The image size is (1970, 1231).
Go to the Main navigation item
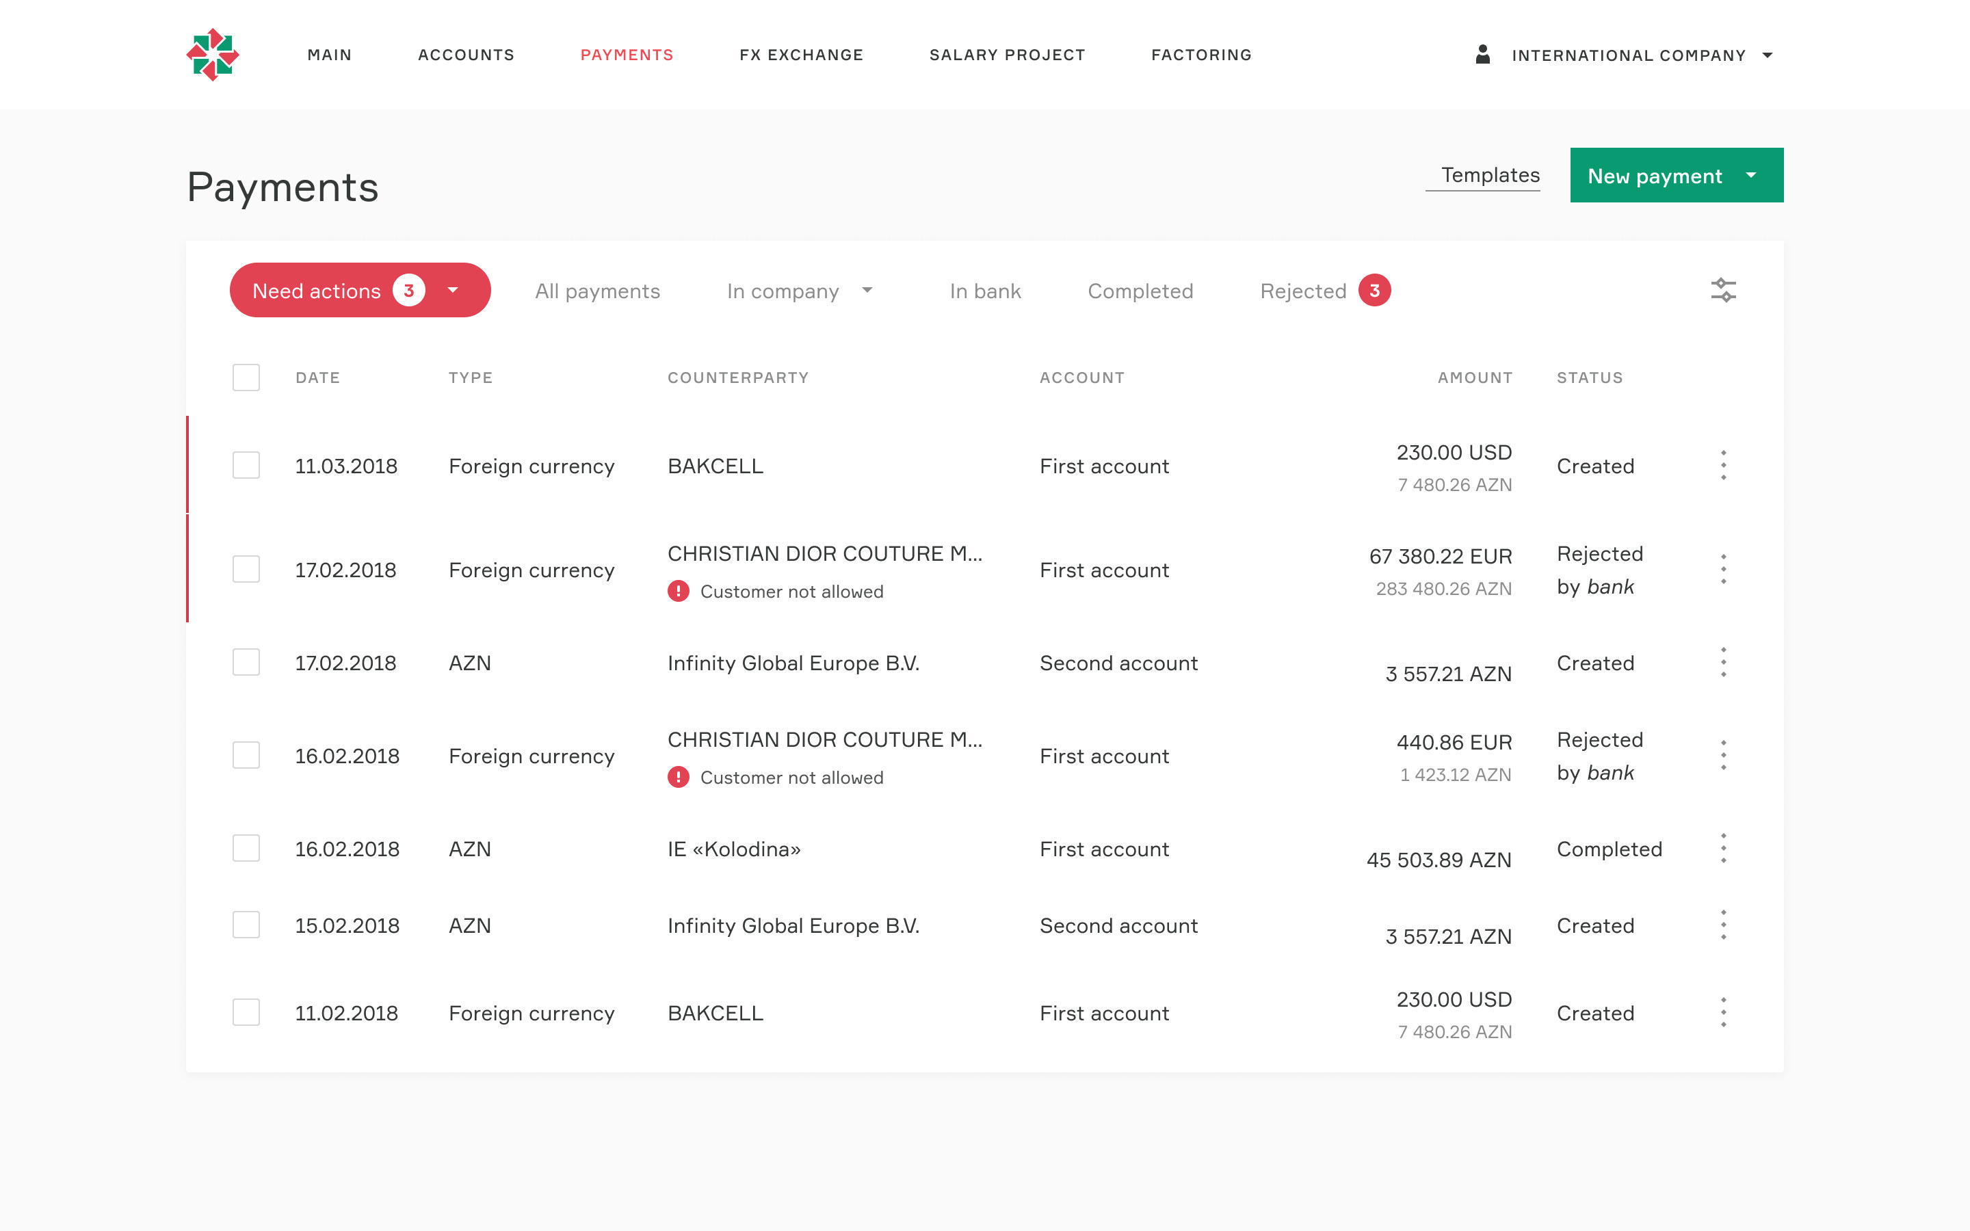click(x=330, y=55)
